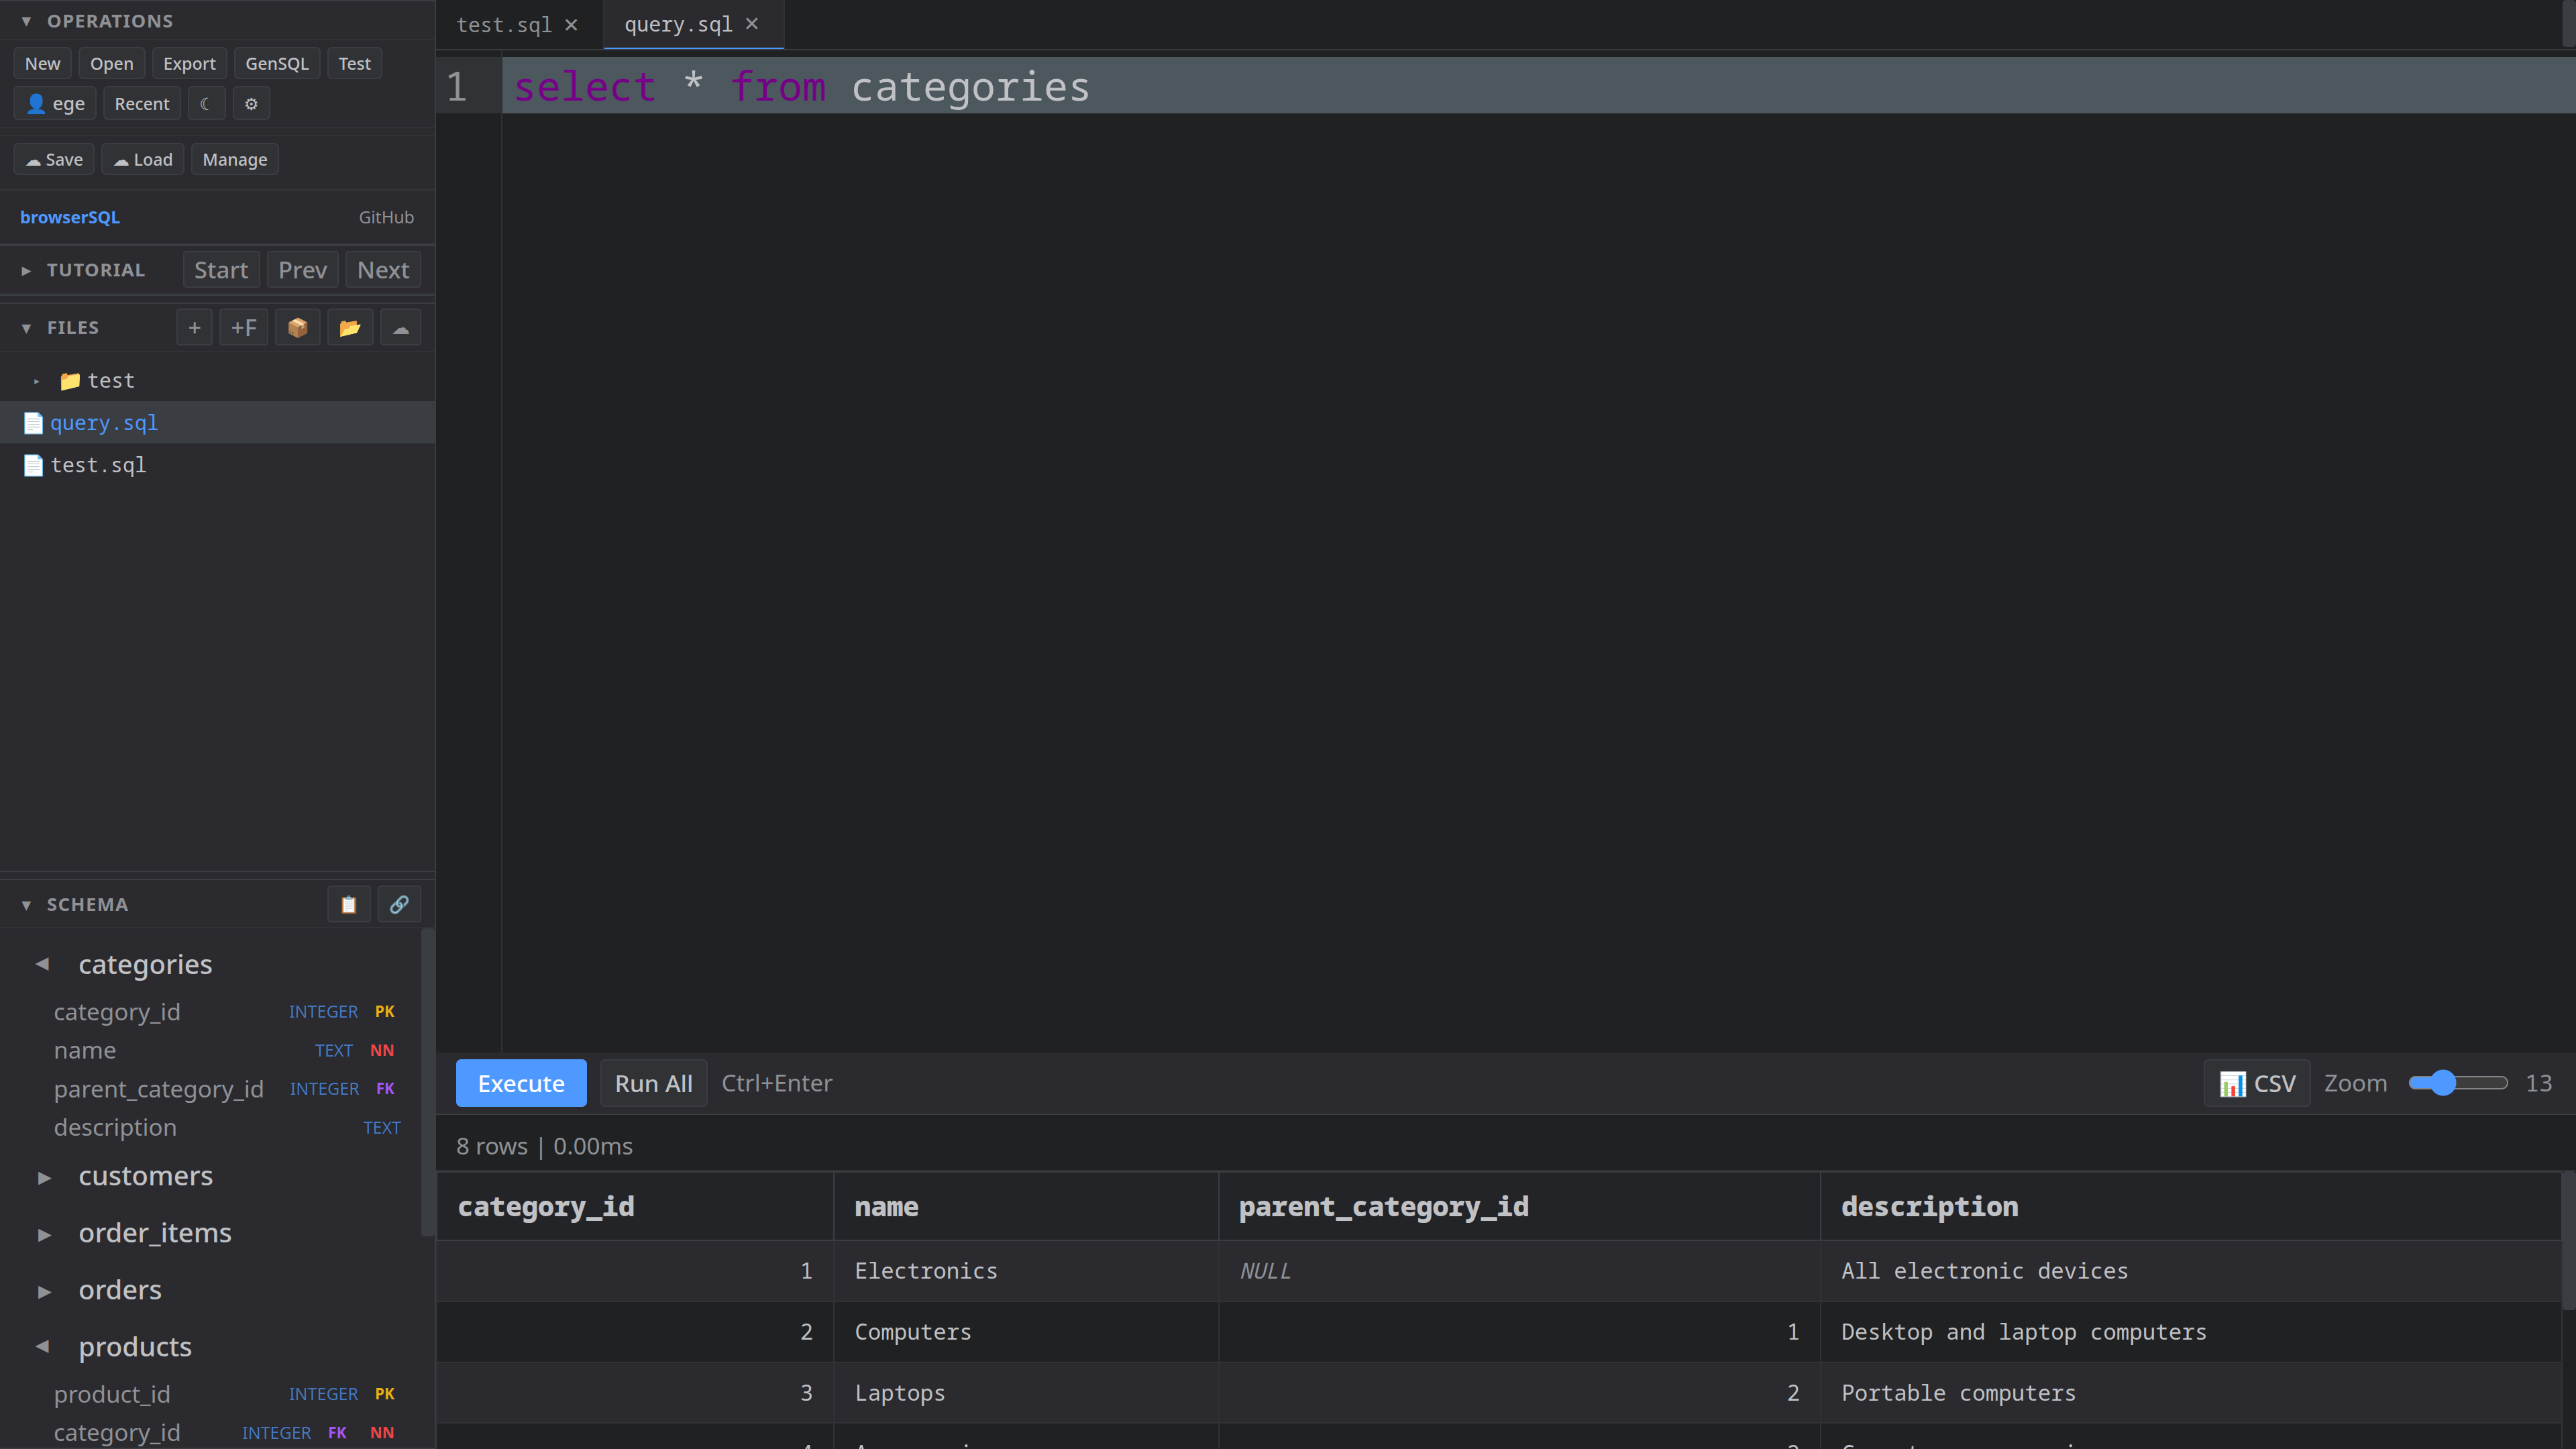The image size is (2576, 1449).
Task: Click the Manage button
Action: coord(235,160)
